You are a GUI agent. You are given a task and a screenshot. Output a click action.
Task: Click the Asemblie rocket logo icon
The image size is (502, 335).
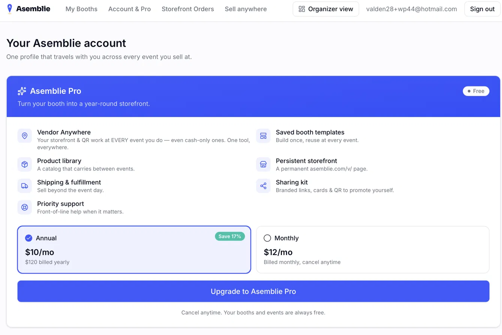tap(9, 9)
